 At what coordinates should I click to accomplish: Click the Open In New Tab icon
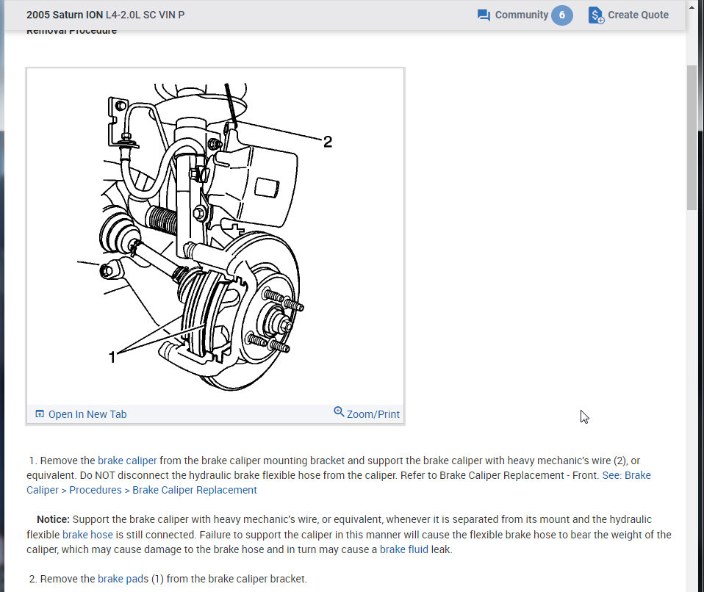(40, 414)
